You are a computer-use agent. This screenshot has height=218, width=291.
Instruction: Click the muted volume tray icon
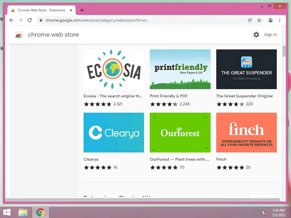click(x=264, y=212)
